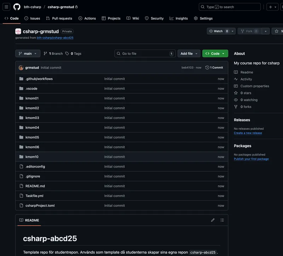The width and height of the screenshot is (283, 256).
Task: Switch to the Pull requests tab
Action: point(59,18)
